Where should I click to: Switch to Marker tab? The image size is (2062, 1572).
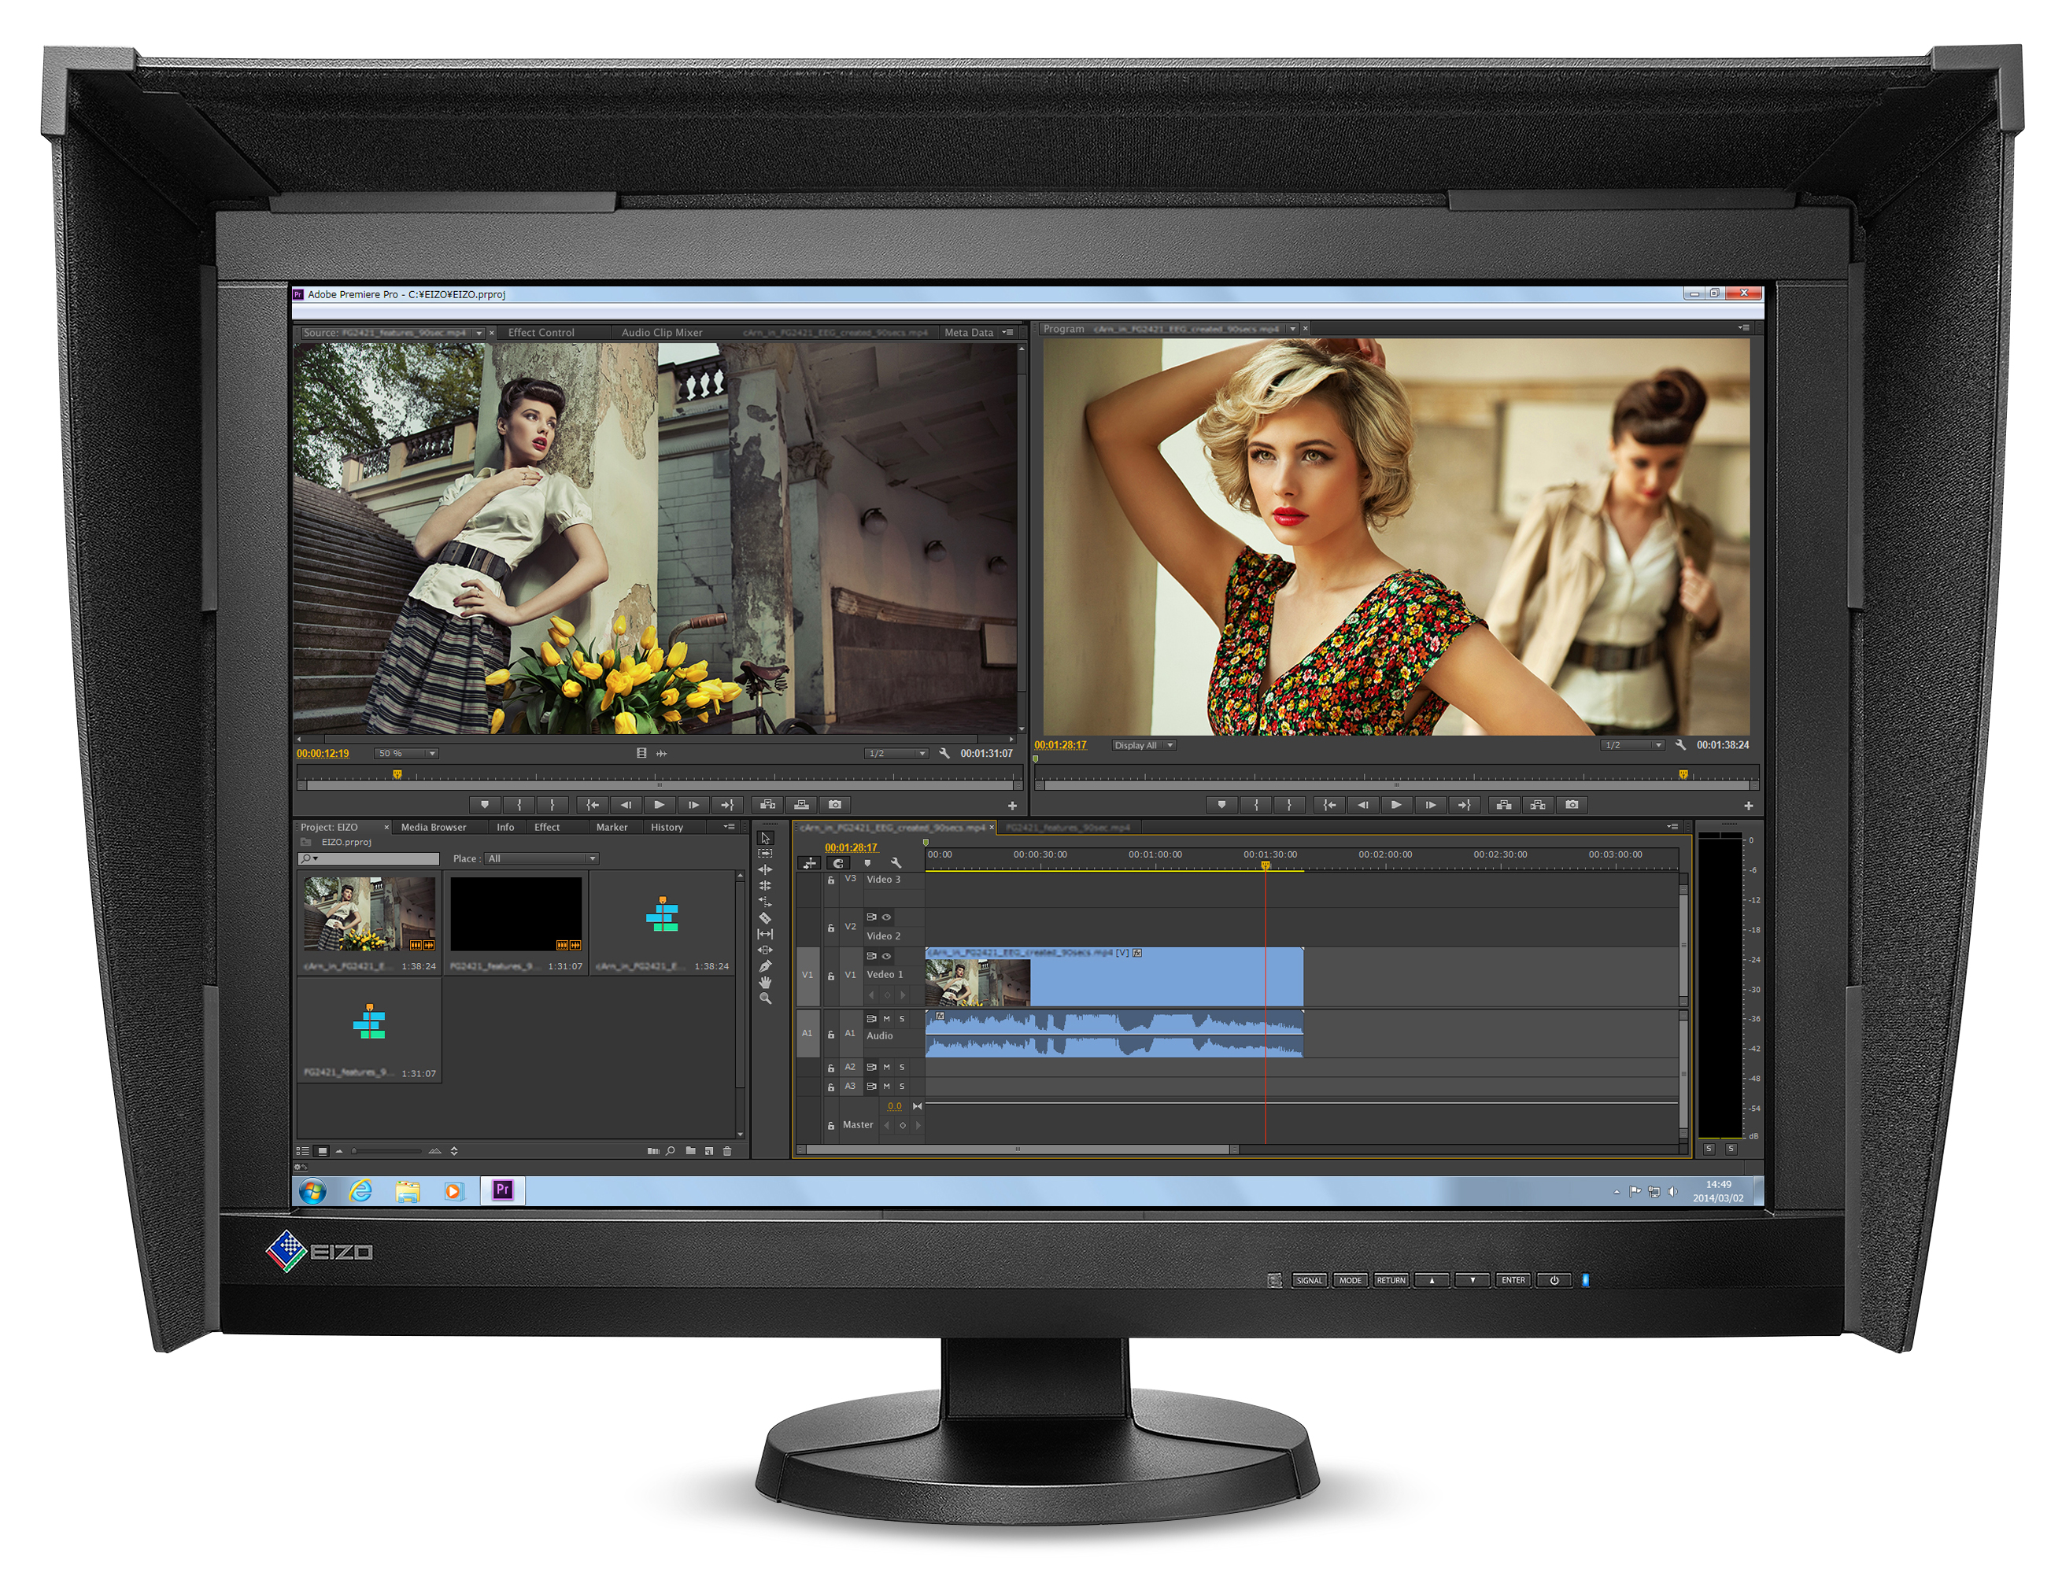[612, 827]
